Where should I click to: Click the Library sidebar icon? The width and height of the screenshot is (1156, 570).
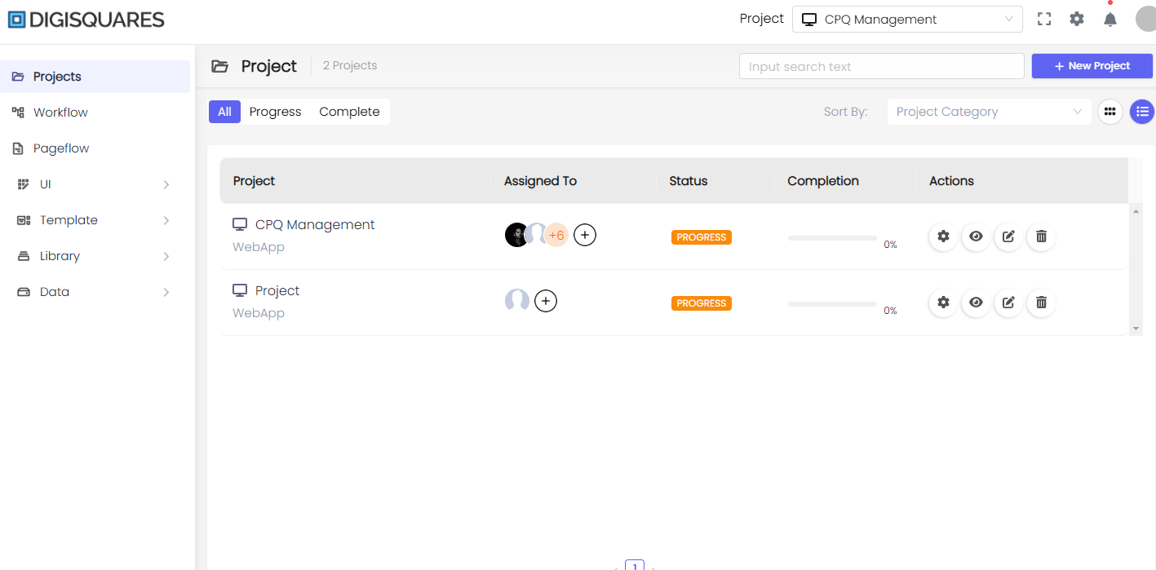click(x=24, y=256)
